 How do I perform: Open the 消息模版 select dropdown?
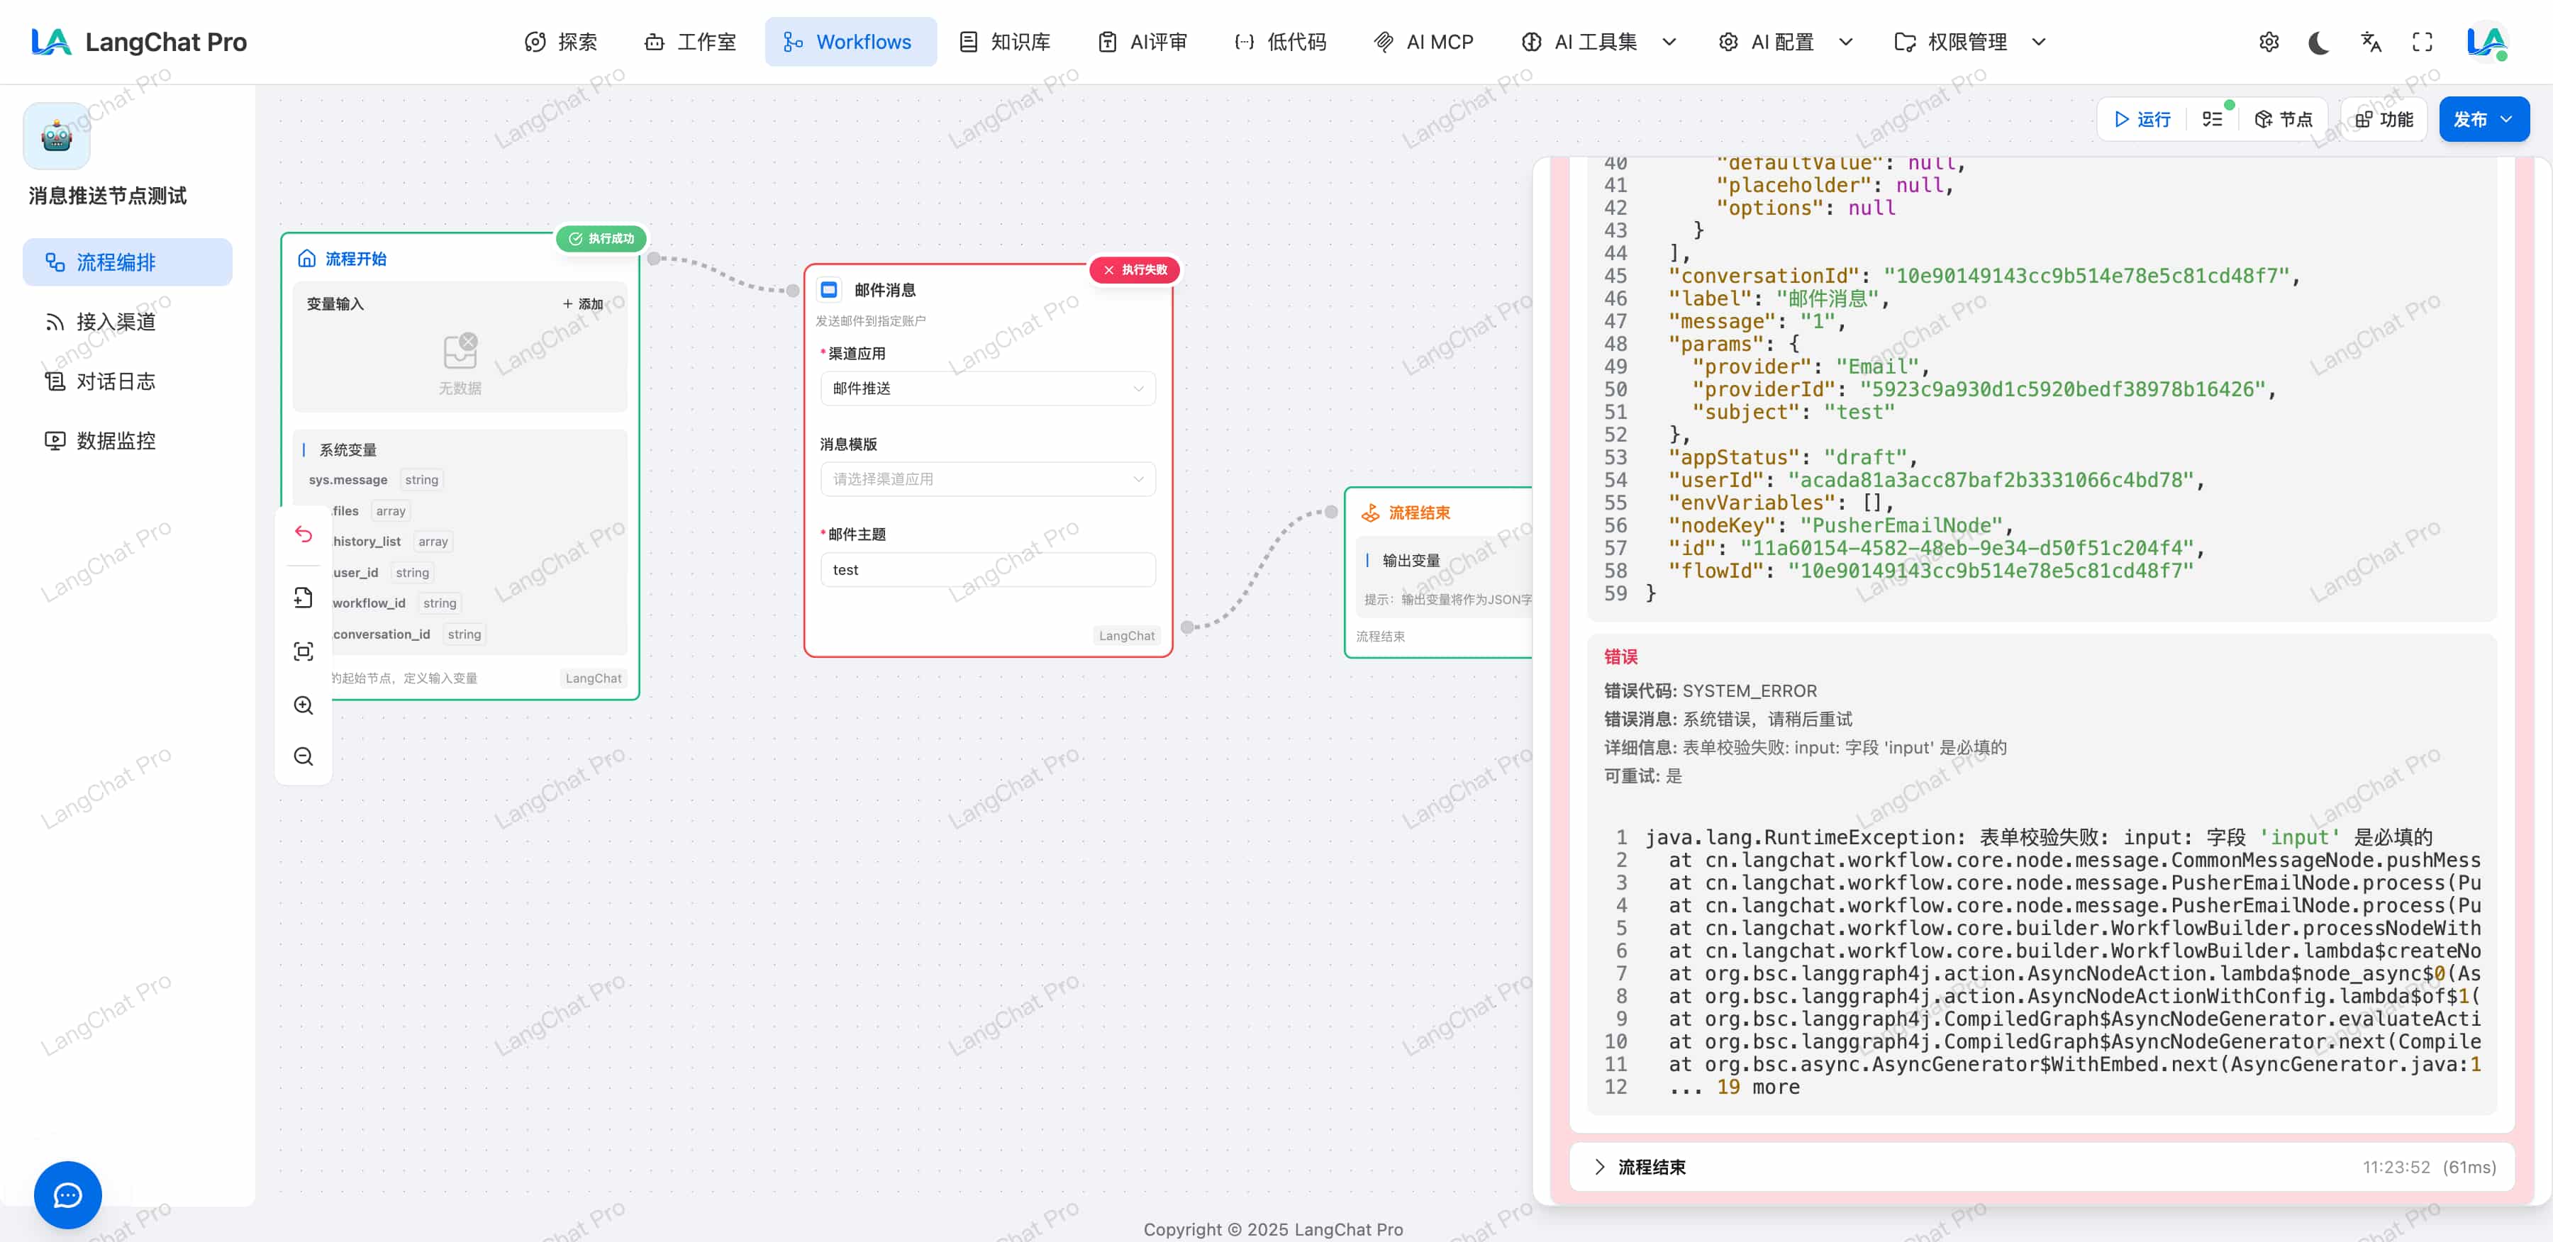tap(987, 479)
